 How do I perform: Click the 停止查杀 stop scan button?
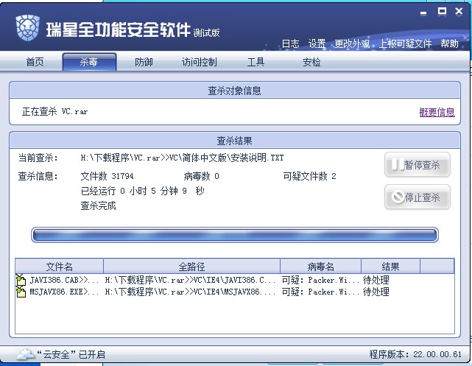pos(418,197)
